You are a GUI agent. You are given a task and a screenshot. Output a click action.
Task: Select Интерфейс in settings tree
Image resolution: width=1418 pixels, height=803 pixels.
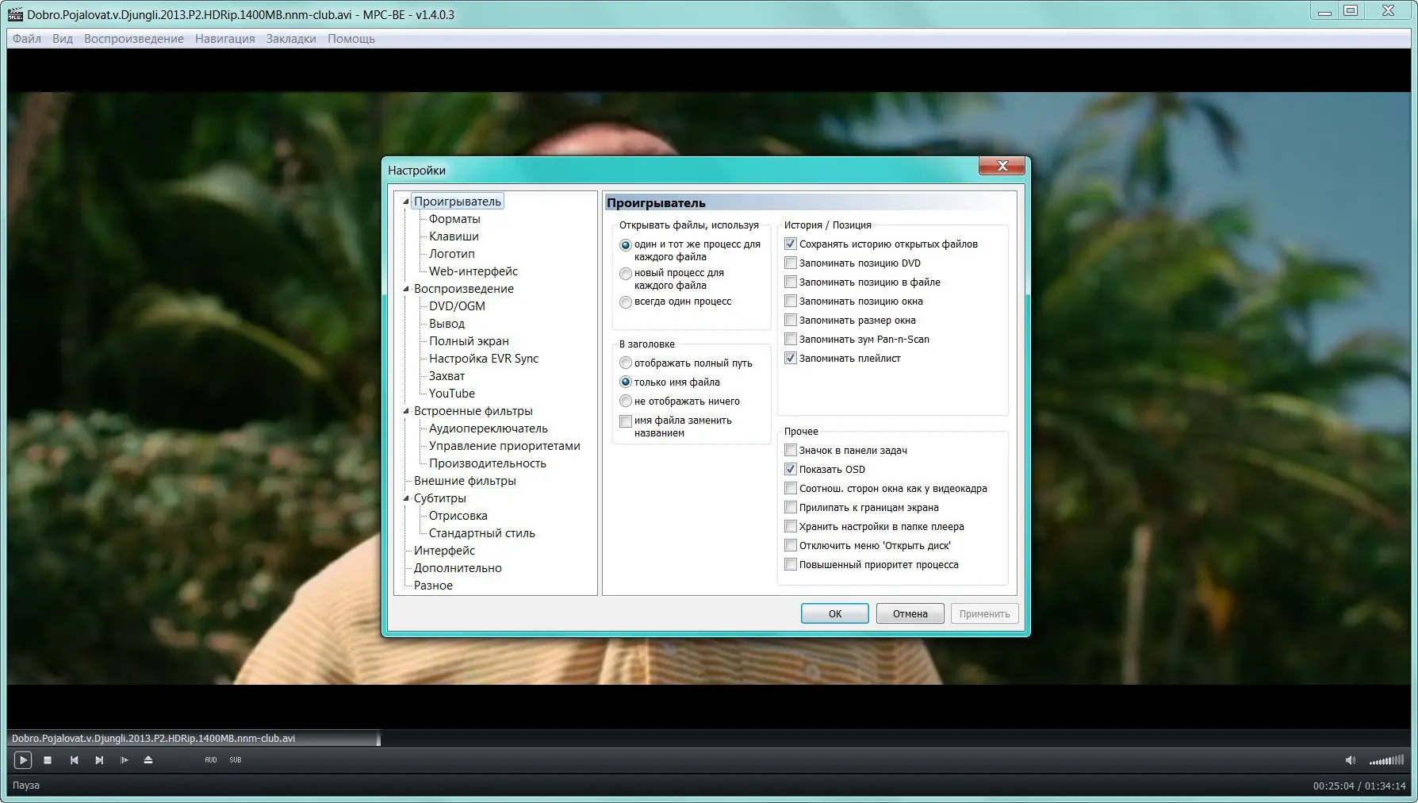coord(444,551)
